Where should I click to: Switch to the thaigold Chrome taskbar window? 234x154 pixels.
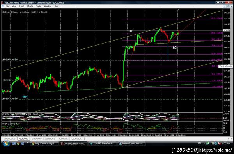(44, 144)
